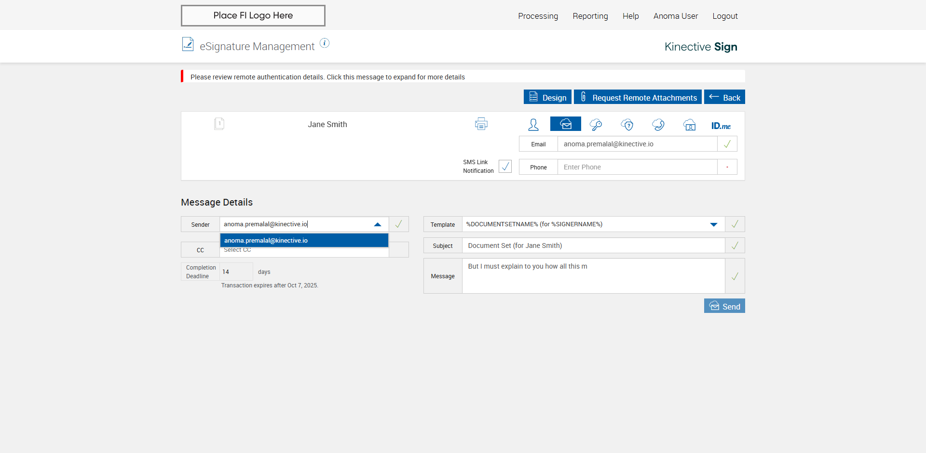
Task: Open the Processing menu
Action: [538, 16]
